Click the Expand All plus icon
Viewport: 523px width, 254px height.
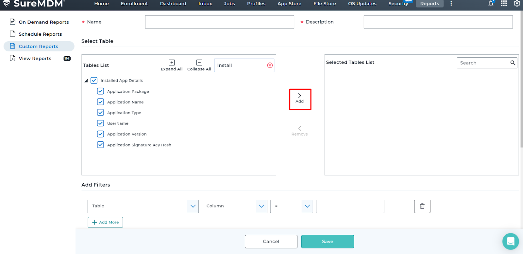pyautogui.click(x=172, y=63)
